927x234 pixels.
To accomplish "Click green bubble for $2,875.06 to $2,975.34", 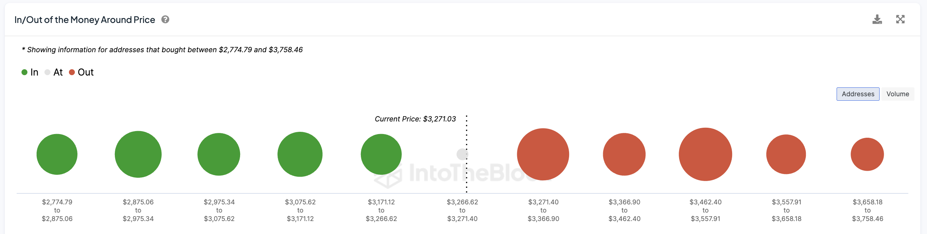I will 138,154.
